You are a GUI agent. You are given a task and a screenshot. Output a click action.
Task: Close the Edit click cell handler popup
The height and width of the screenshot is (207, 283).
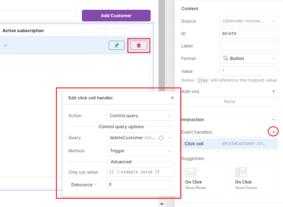[172, 98]
